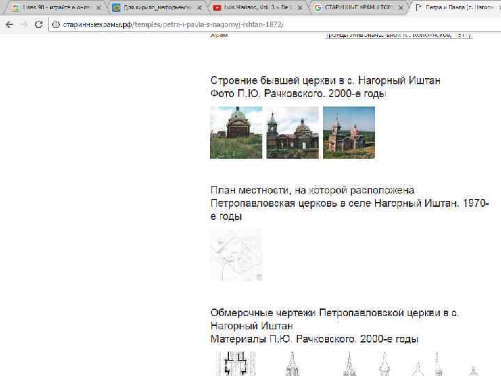Click the site info icon in address bar
The width and height of the screenshot is (501, 376).
[56, 24]
